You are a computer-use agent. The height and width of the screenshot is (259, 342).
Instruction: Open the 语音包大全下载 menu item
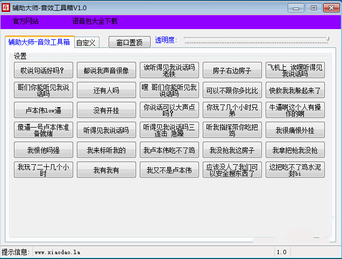95,21
